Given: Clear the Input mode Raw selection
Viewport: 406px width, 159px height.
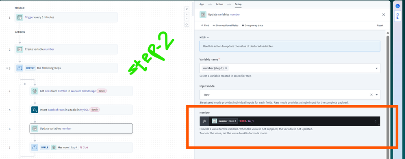Looking at the screenshot, I should (x=371, y=95).
